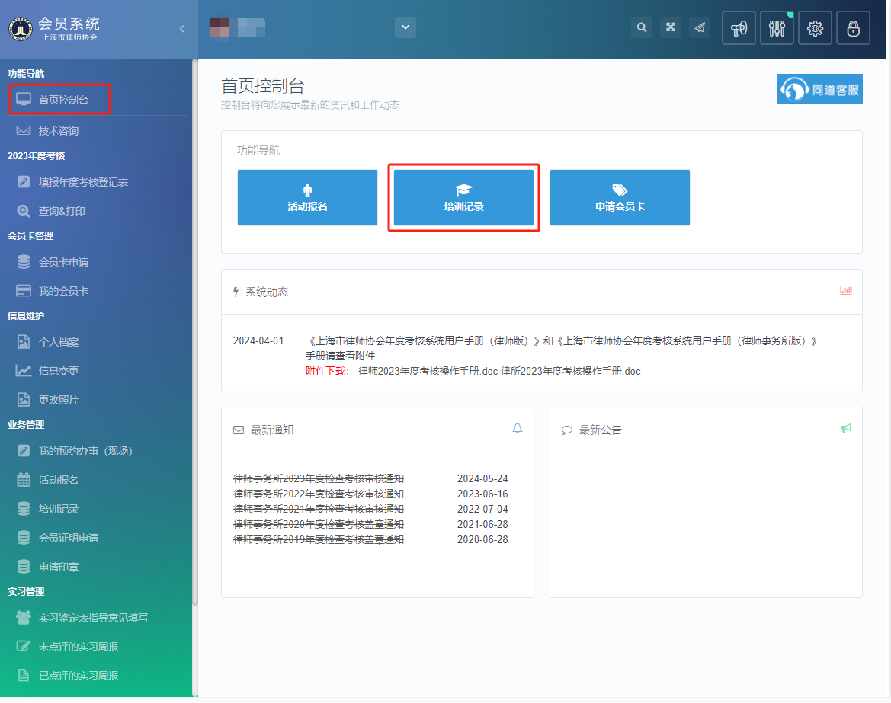Click the bar chart icon in 系统动态
Viewport: 891px width, 703px height.
pos(845,290)
